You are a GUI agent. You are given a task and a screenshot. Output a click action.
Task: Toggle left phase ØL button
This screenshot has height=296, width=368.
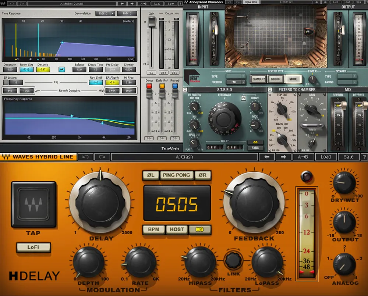pyautogui.click(x=151, y=175)
